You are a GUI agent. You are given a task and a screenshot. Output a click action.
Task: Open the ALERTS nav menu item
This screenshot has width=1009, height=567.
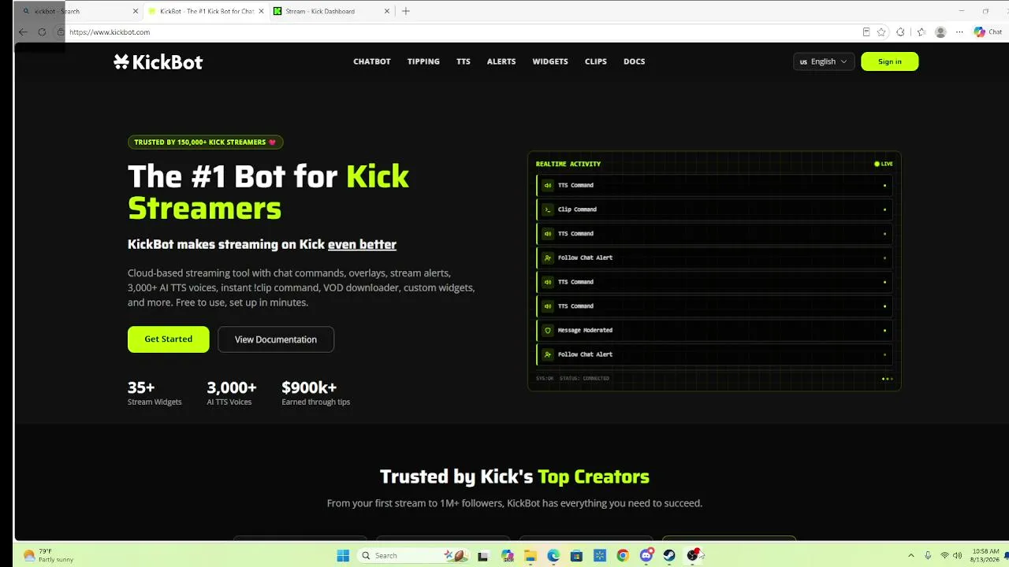501,61
